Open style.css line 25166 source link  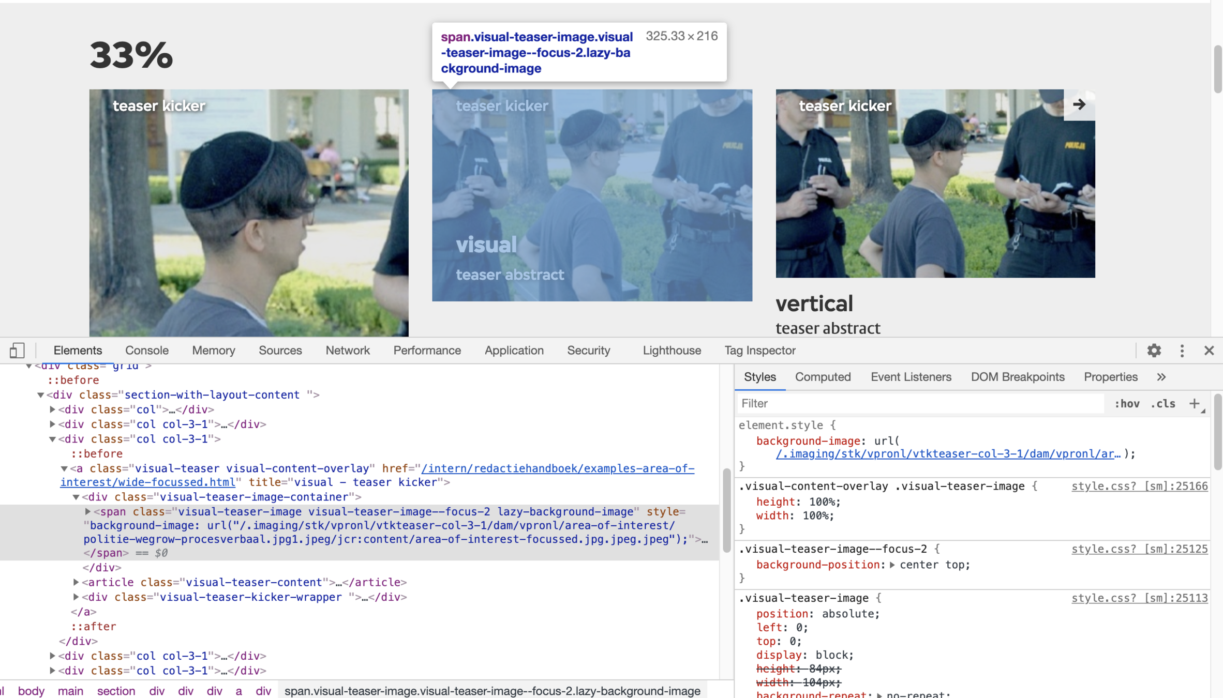(1139, 486)
